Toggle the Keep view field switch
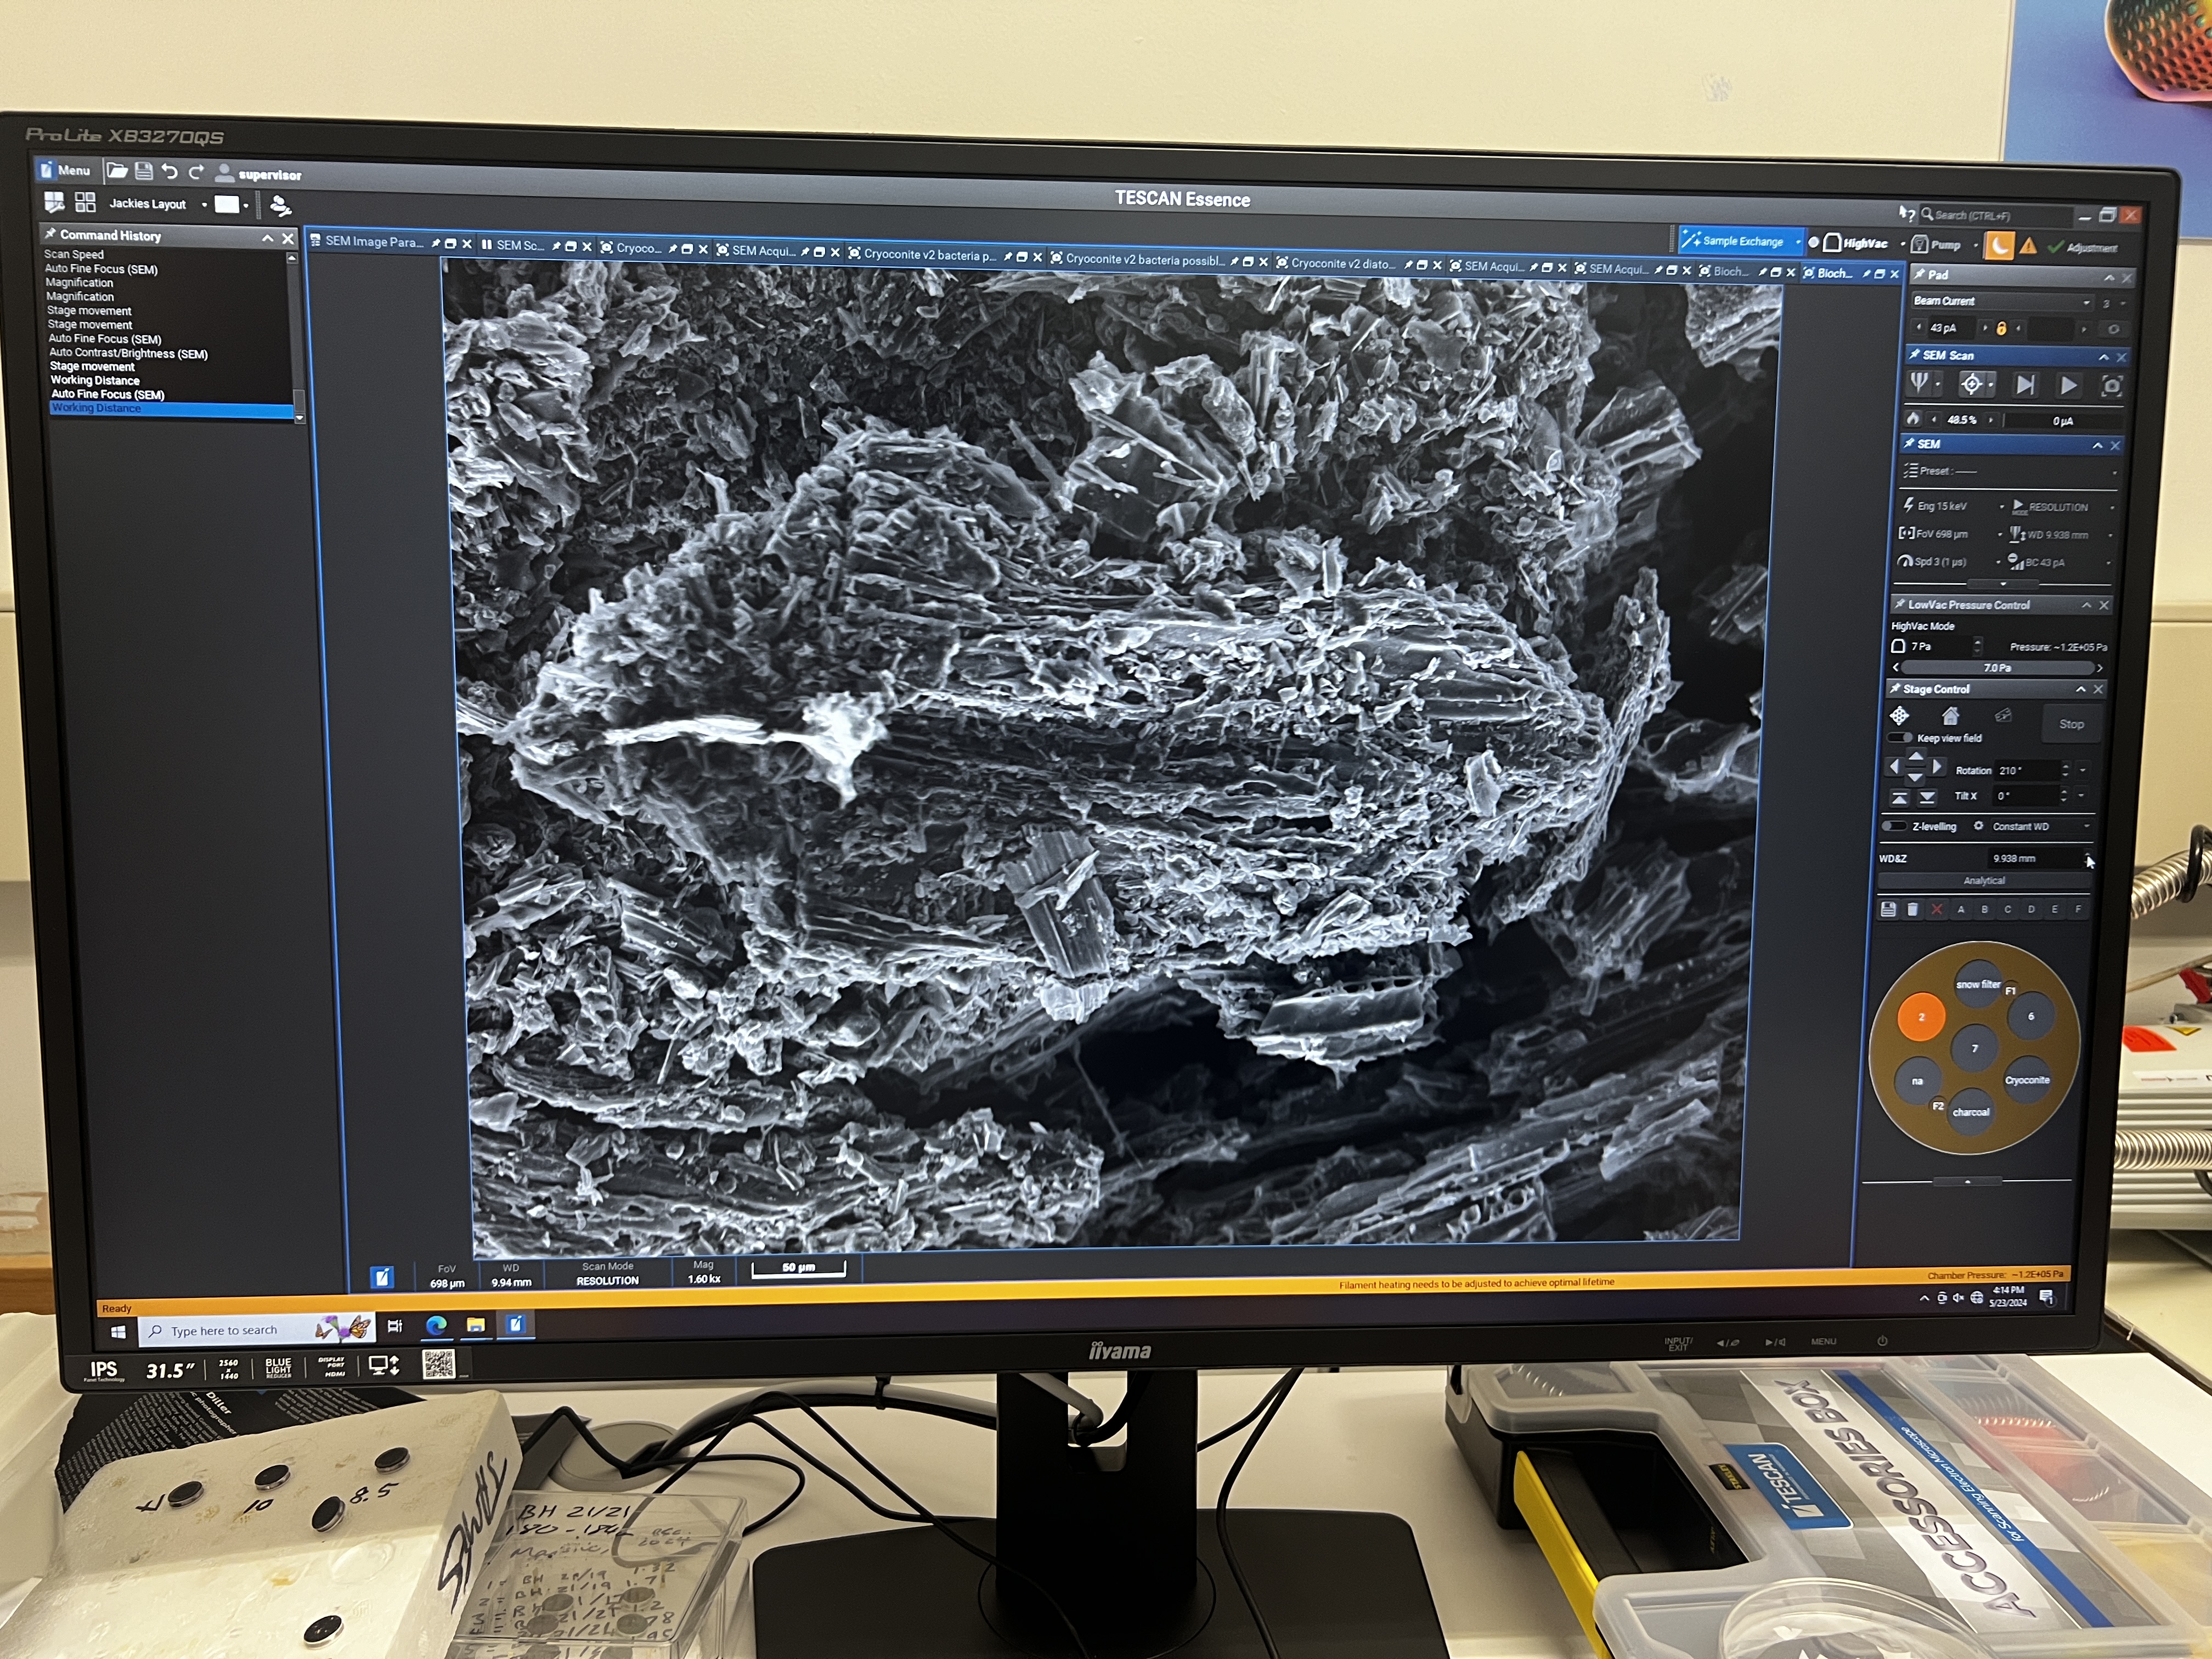The width and height of the screenshot is (2212, 1659). [x=1900, y=738]
